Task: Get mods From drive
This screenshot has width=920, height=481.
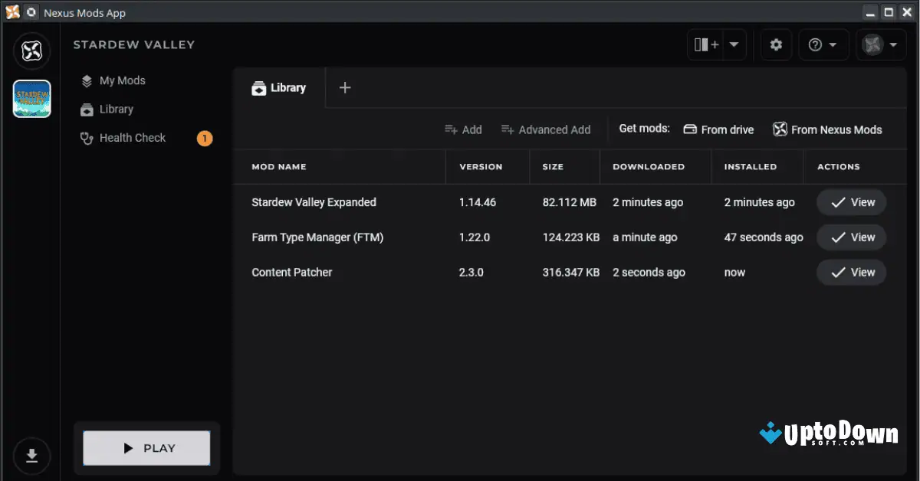Action: [718, 129]
